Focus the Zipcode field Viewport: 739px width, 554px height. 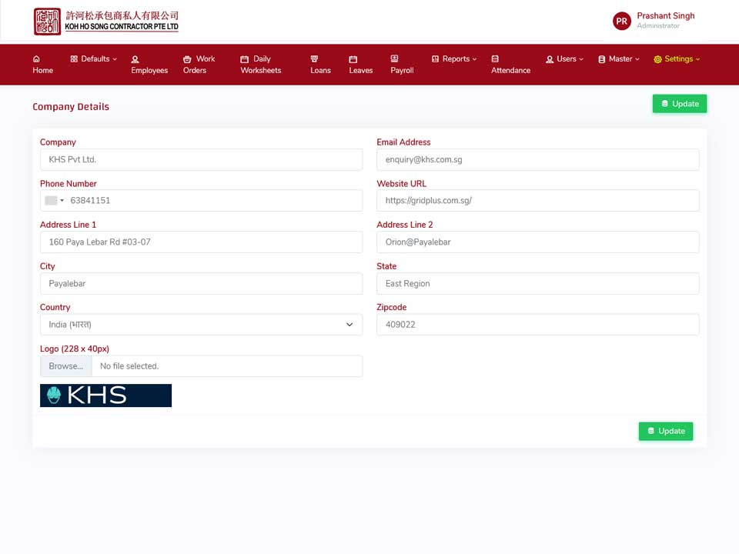(x=538, y=325)
